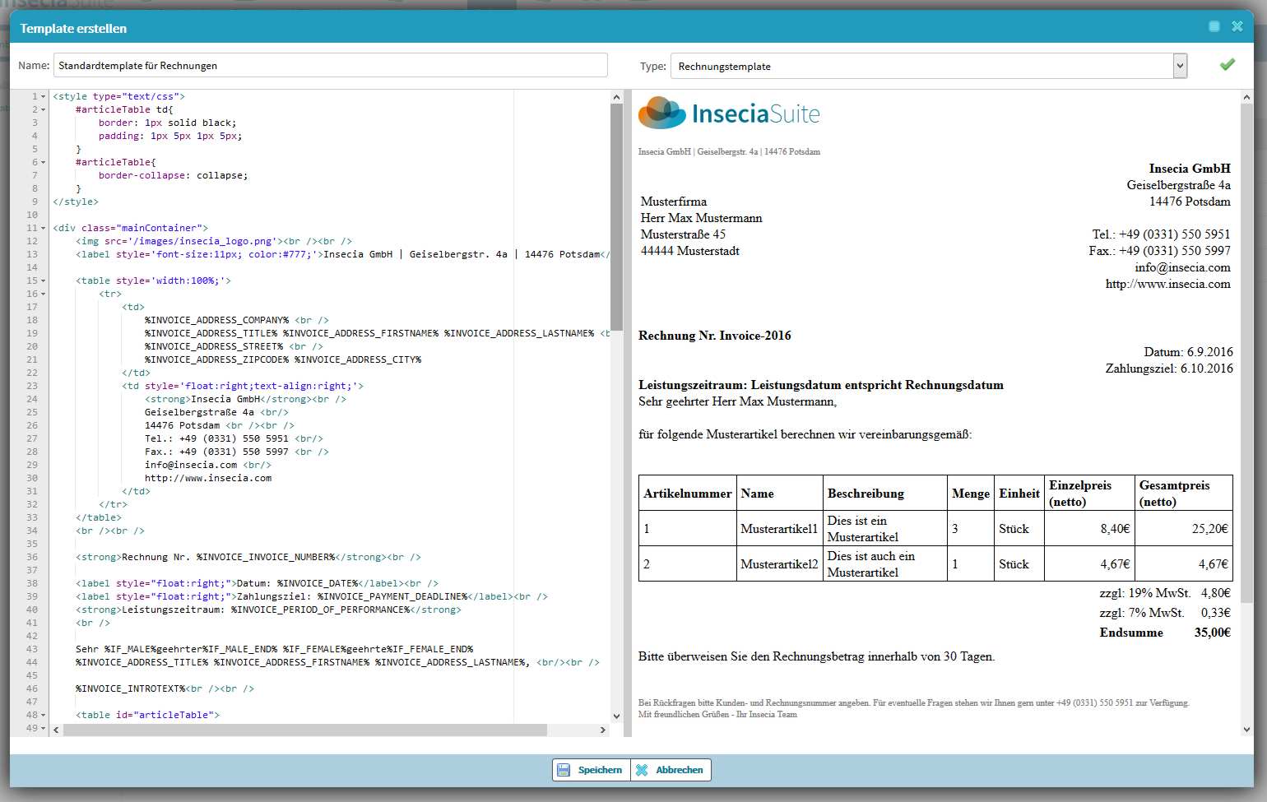Viewport: 1267px width, 802px height.
Task: Collapse the code fold at line 48
Action: [43, 715]
